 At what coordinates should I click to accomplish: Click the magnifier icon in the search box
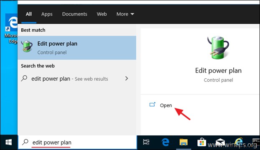pos(25,142)
